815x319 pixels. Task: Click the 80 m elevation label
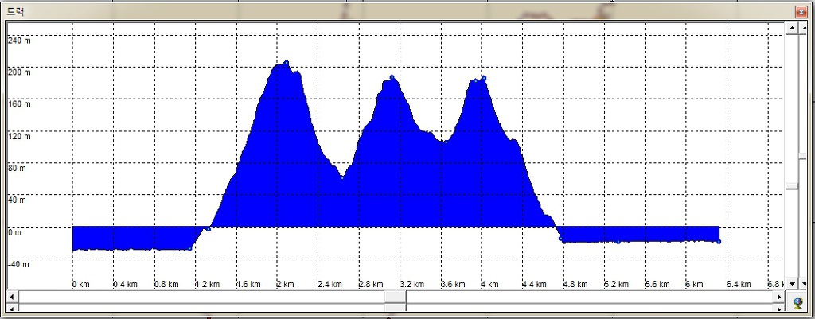(18, 169)
